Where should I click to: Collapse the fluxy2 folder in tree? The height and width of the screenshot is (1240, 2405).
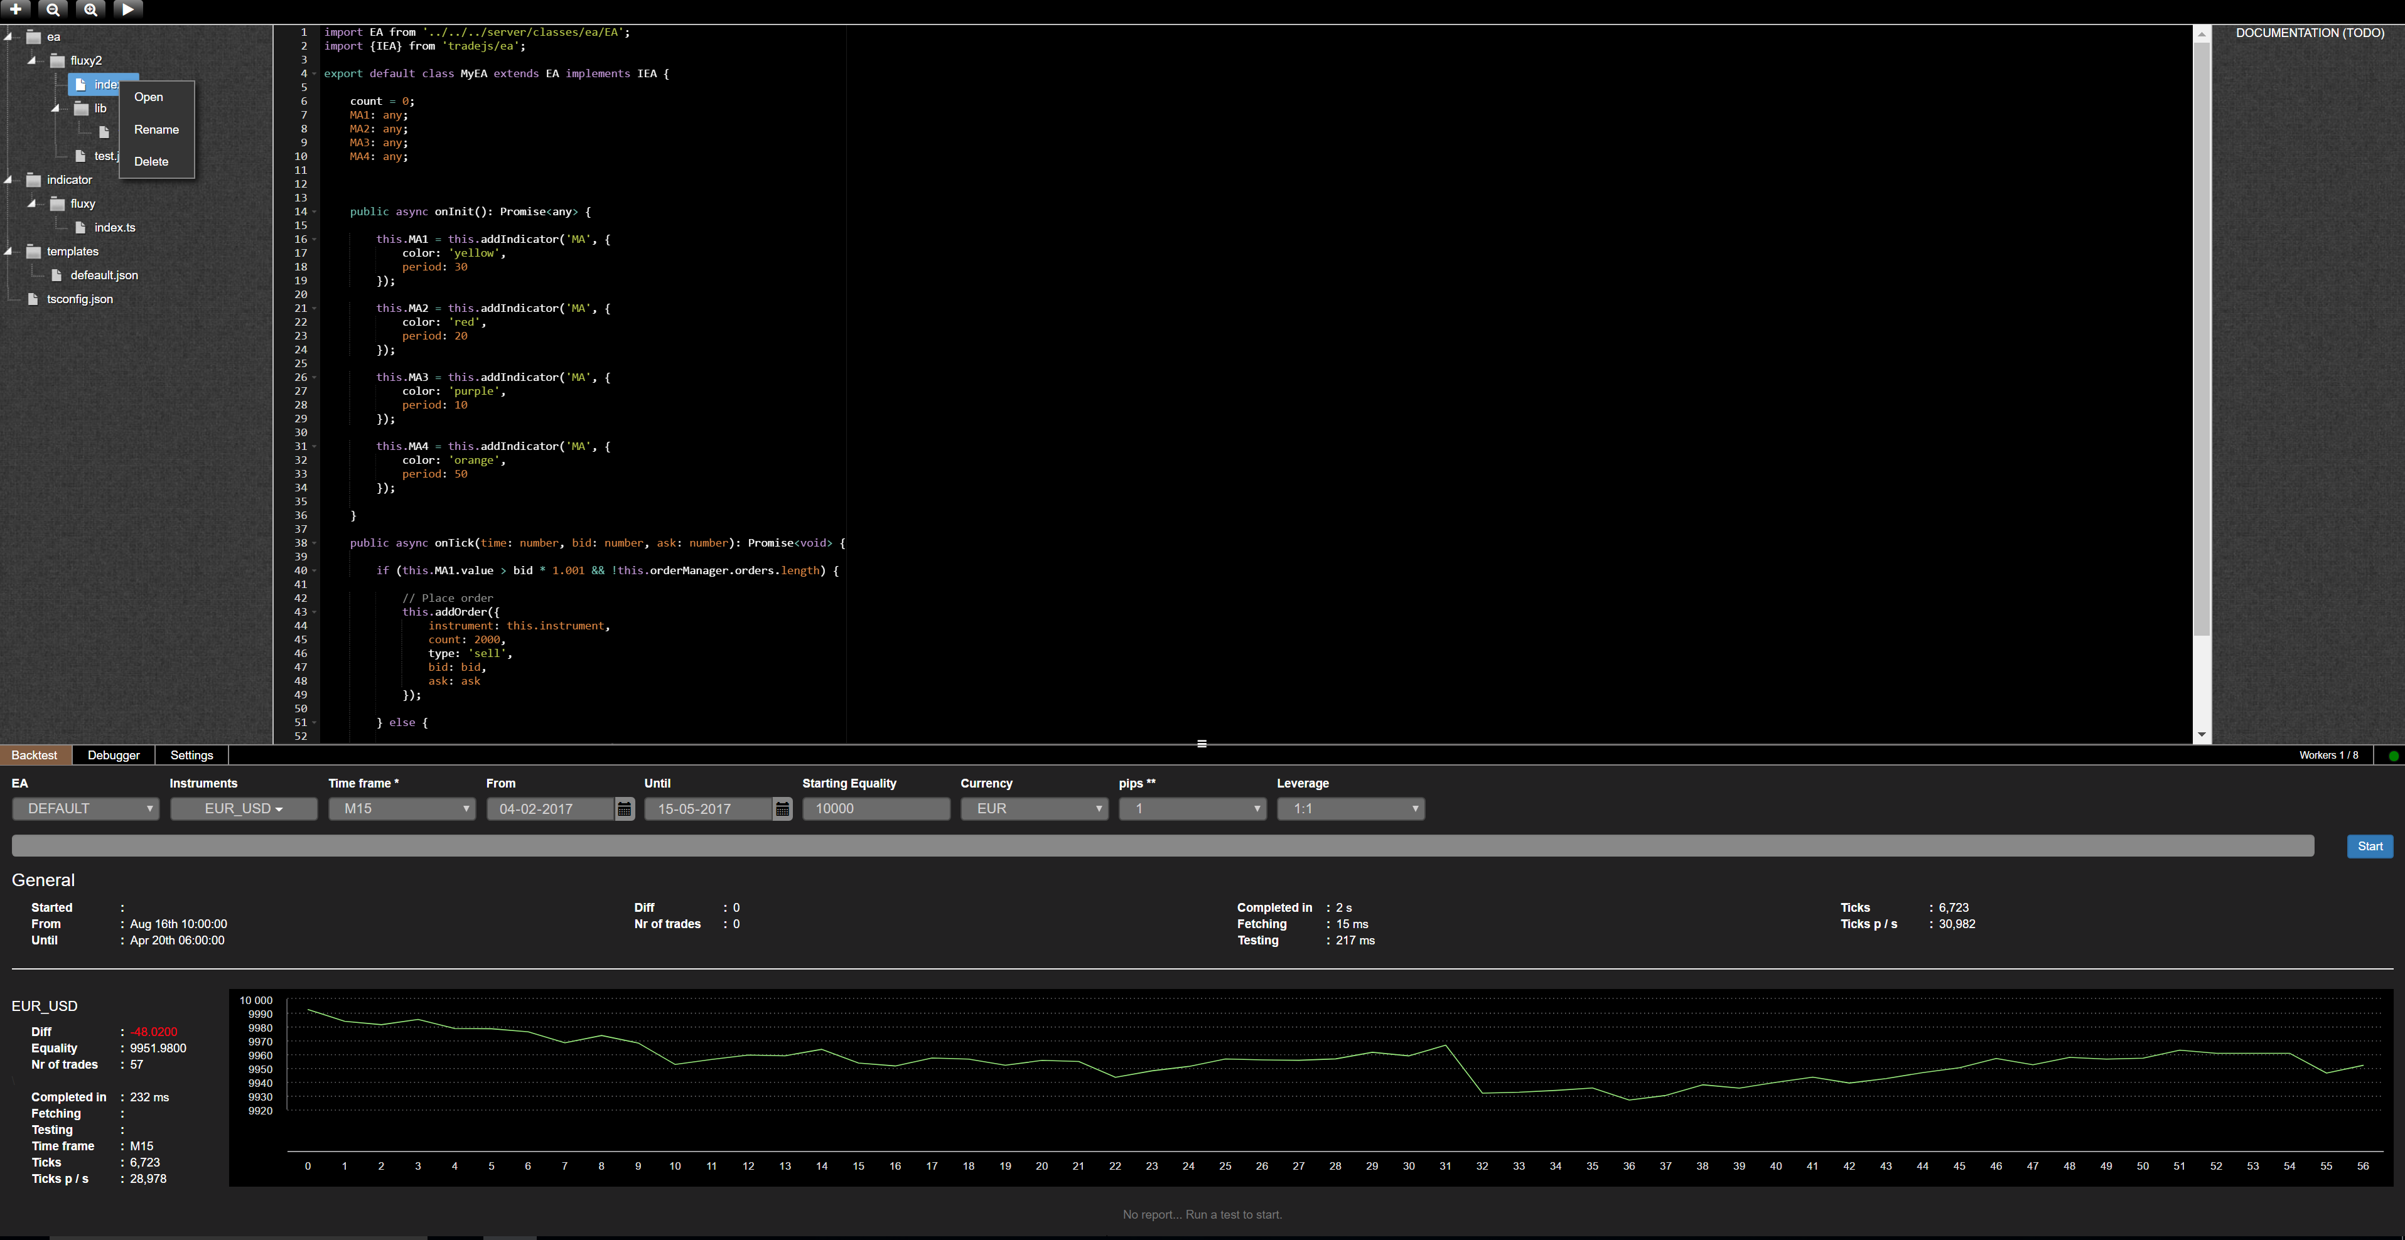(x=32, y=61)
